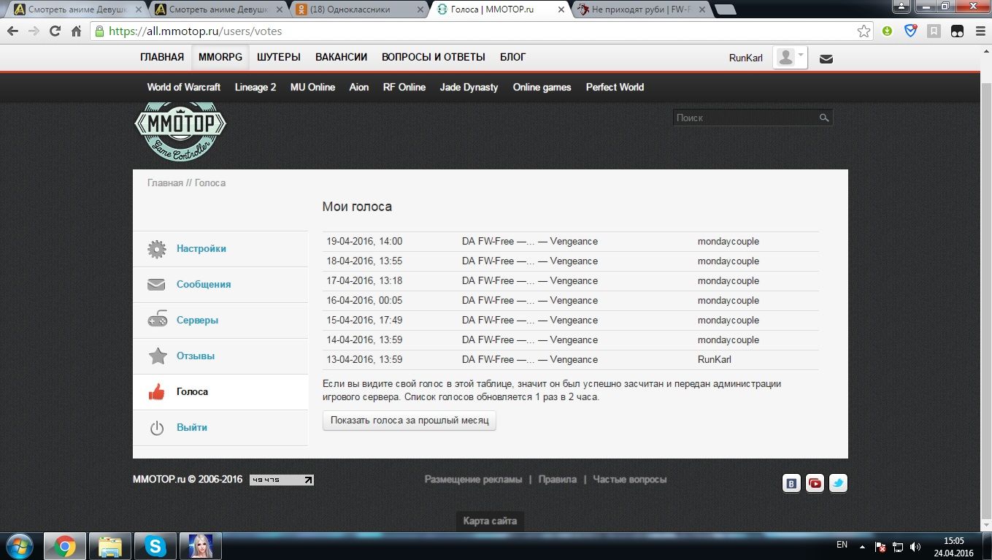Open ВОПРОСЫ И ОТВЕТЫ in top navigation
The image size is (992, 560).
click(433, 58)
